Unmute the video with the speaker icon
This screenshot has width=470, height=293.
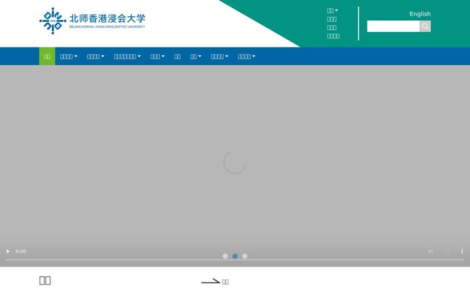(x=431, y=251)
